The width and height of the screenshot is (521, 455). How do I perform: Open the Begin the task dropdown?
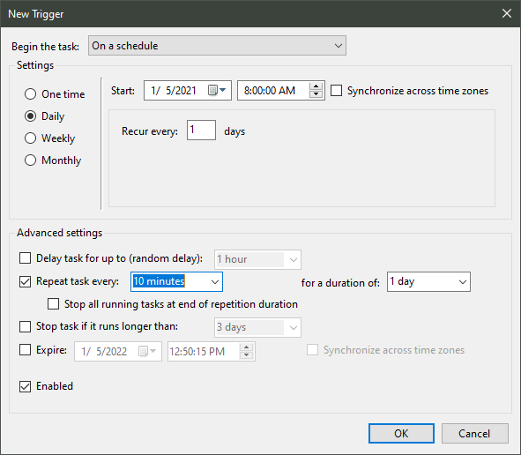pos(217,46)
